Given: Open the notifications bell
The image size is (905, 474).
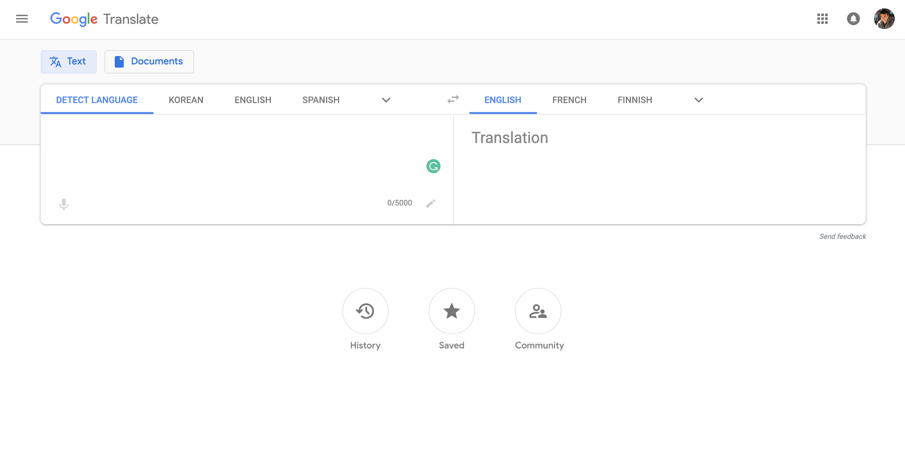Looking at the screenshot, I should coord(853,19).
